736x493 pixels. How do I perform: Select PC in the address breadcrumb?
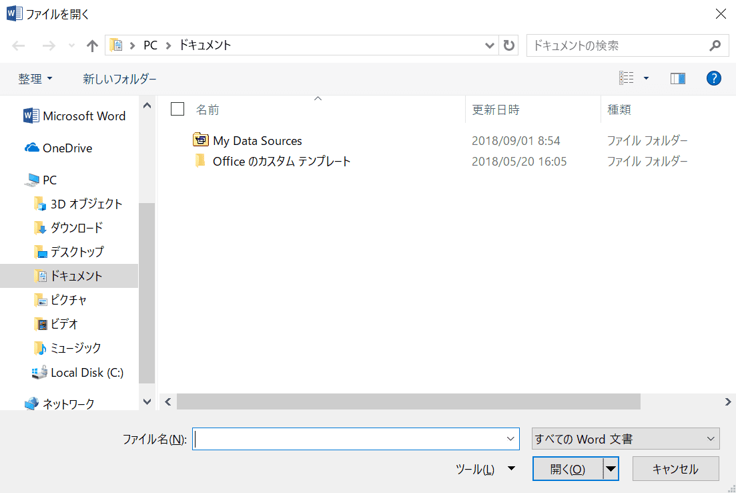point(150,45)
